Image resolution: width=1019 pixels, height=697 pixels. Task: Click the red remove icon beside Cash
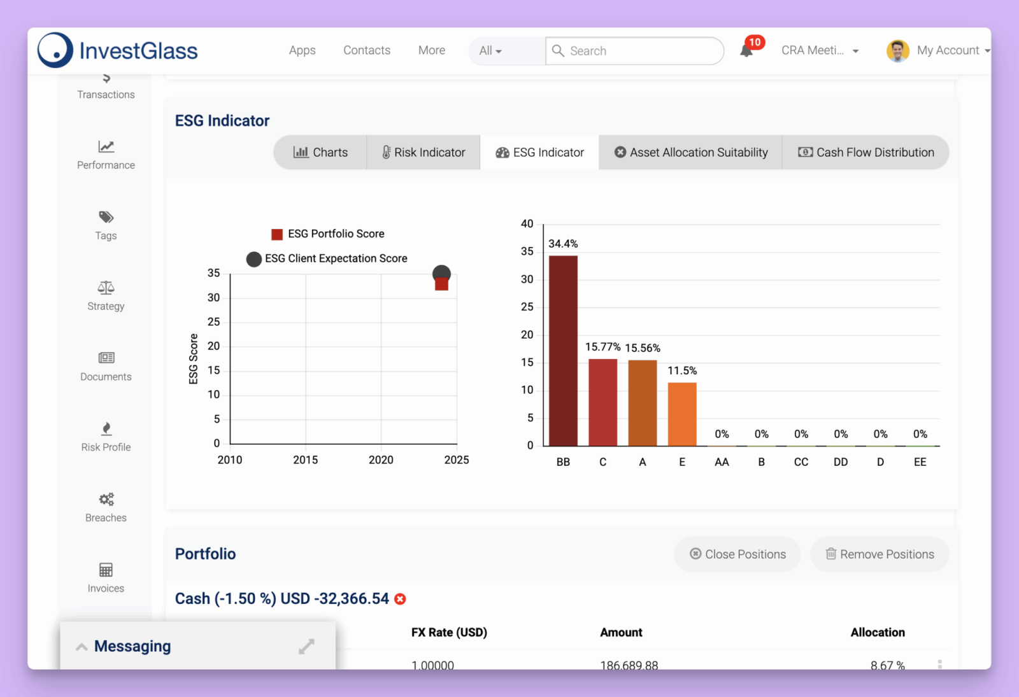click(400, 599)
